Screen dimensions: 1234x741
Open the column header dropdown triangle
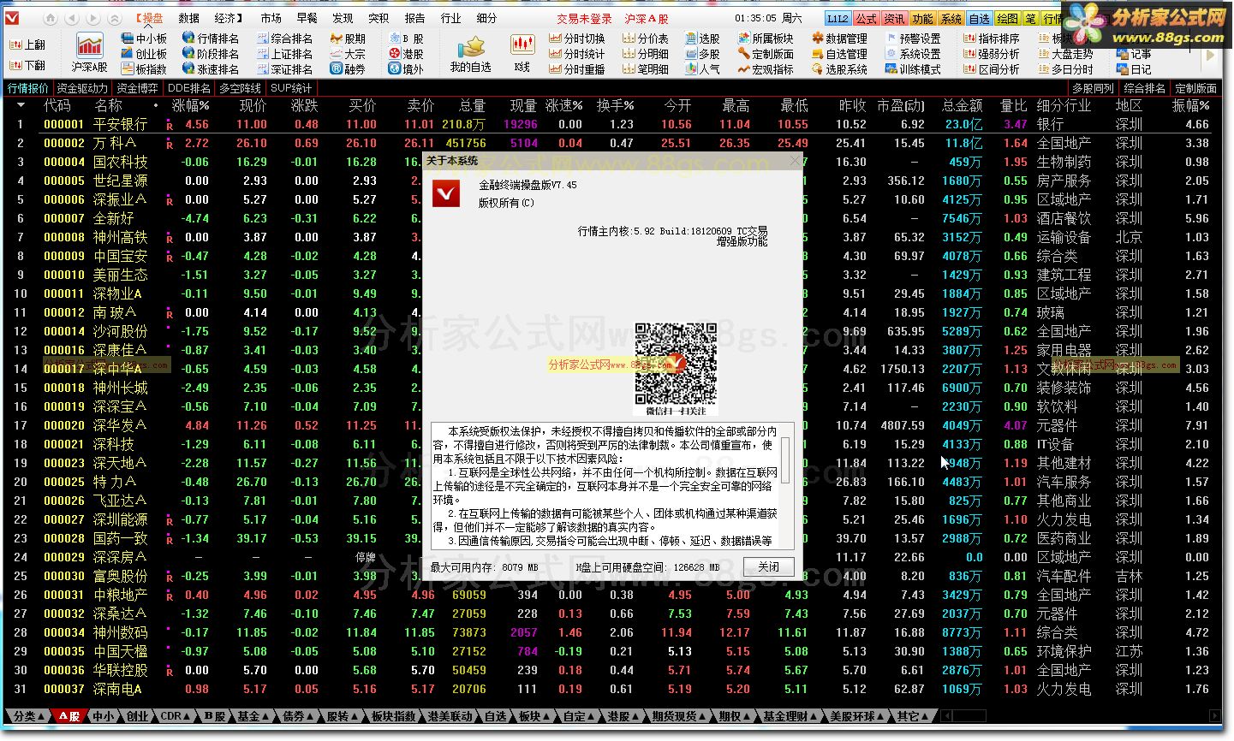click(21, 106)
